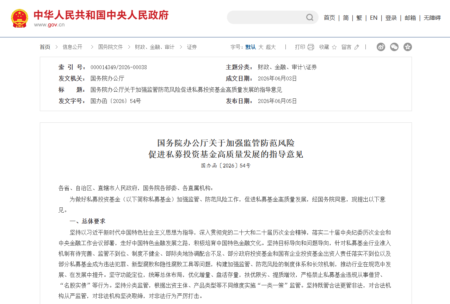
Task: Select 默认 font size
Action: [251, 47]
